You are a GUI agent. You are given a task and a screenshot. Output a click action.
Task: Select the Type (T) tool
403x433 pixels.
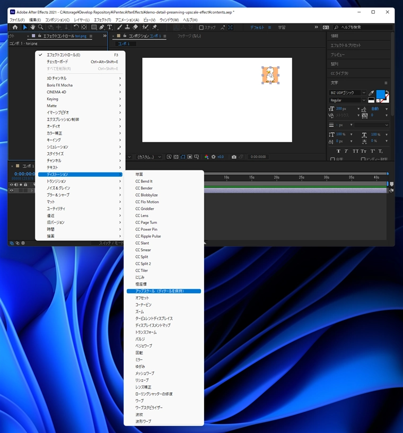coord(110,27)
